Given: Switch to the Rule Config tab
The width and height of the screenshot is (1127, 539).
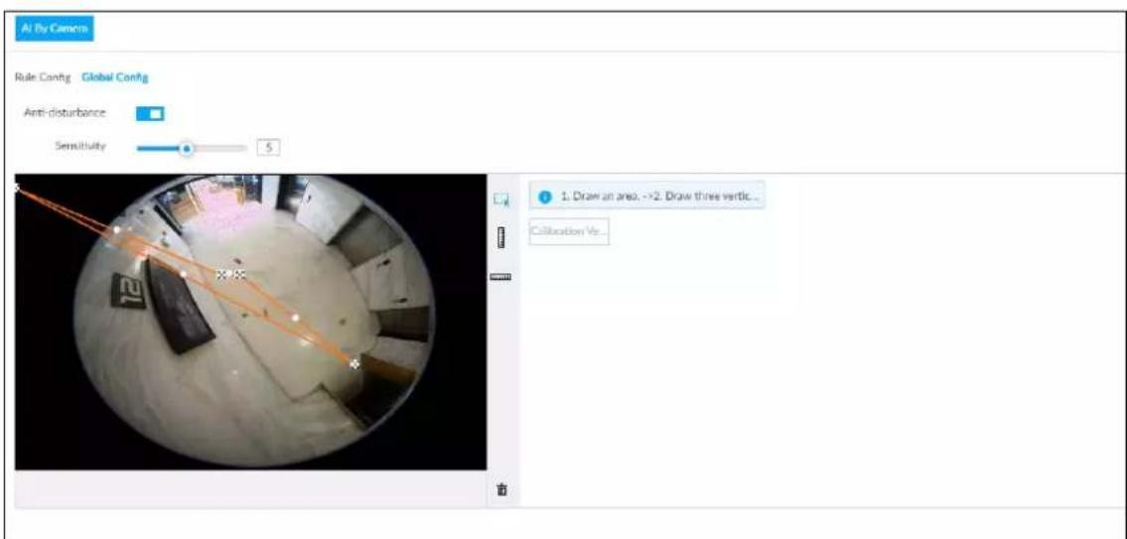Looking at the screenshot, I should pyautogui.click(x=43, y=77).
